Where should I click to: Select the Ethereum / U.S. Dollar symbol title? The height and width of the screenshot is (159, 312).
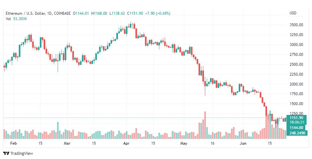tap(25, 13)
